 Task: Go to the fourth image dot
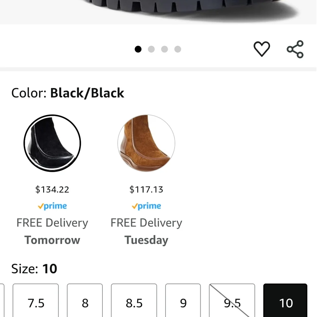[x=178, y=49]
